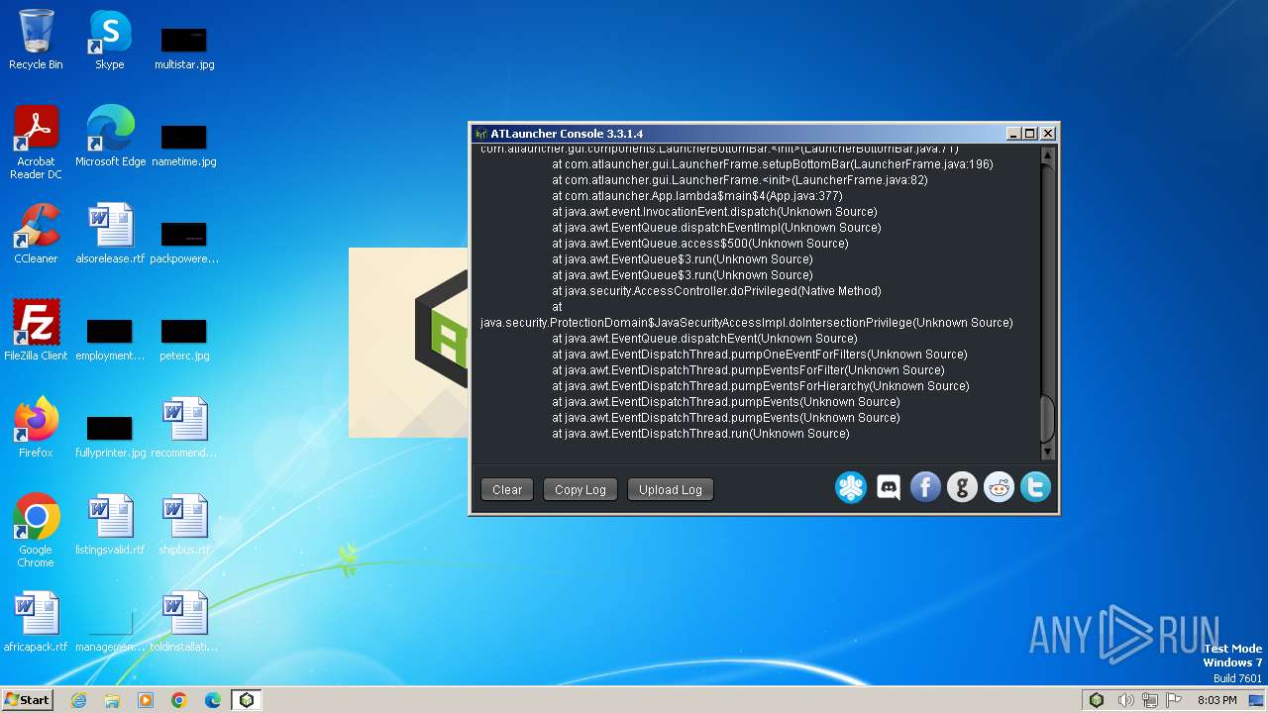Select the managemen... desktop file
1268x713 pixels.
click(x=110, y=630)
